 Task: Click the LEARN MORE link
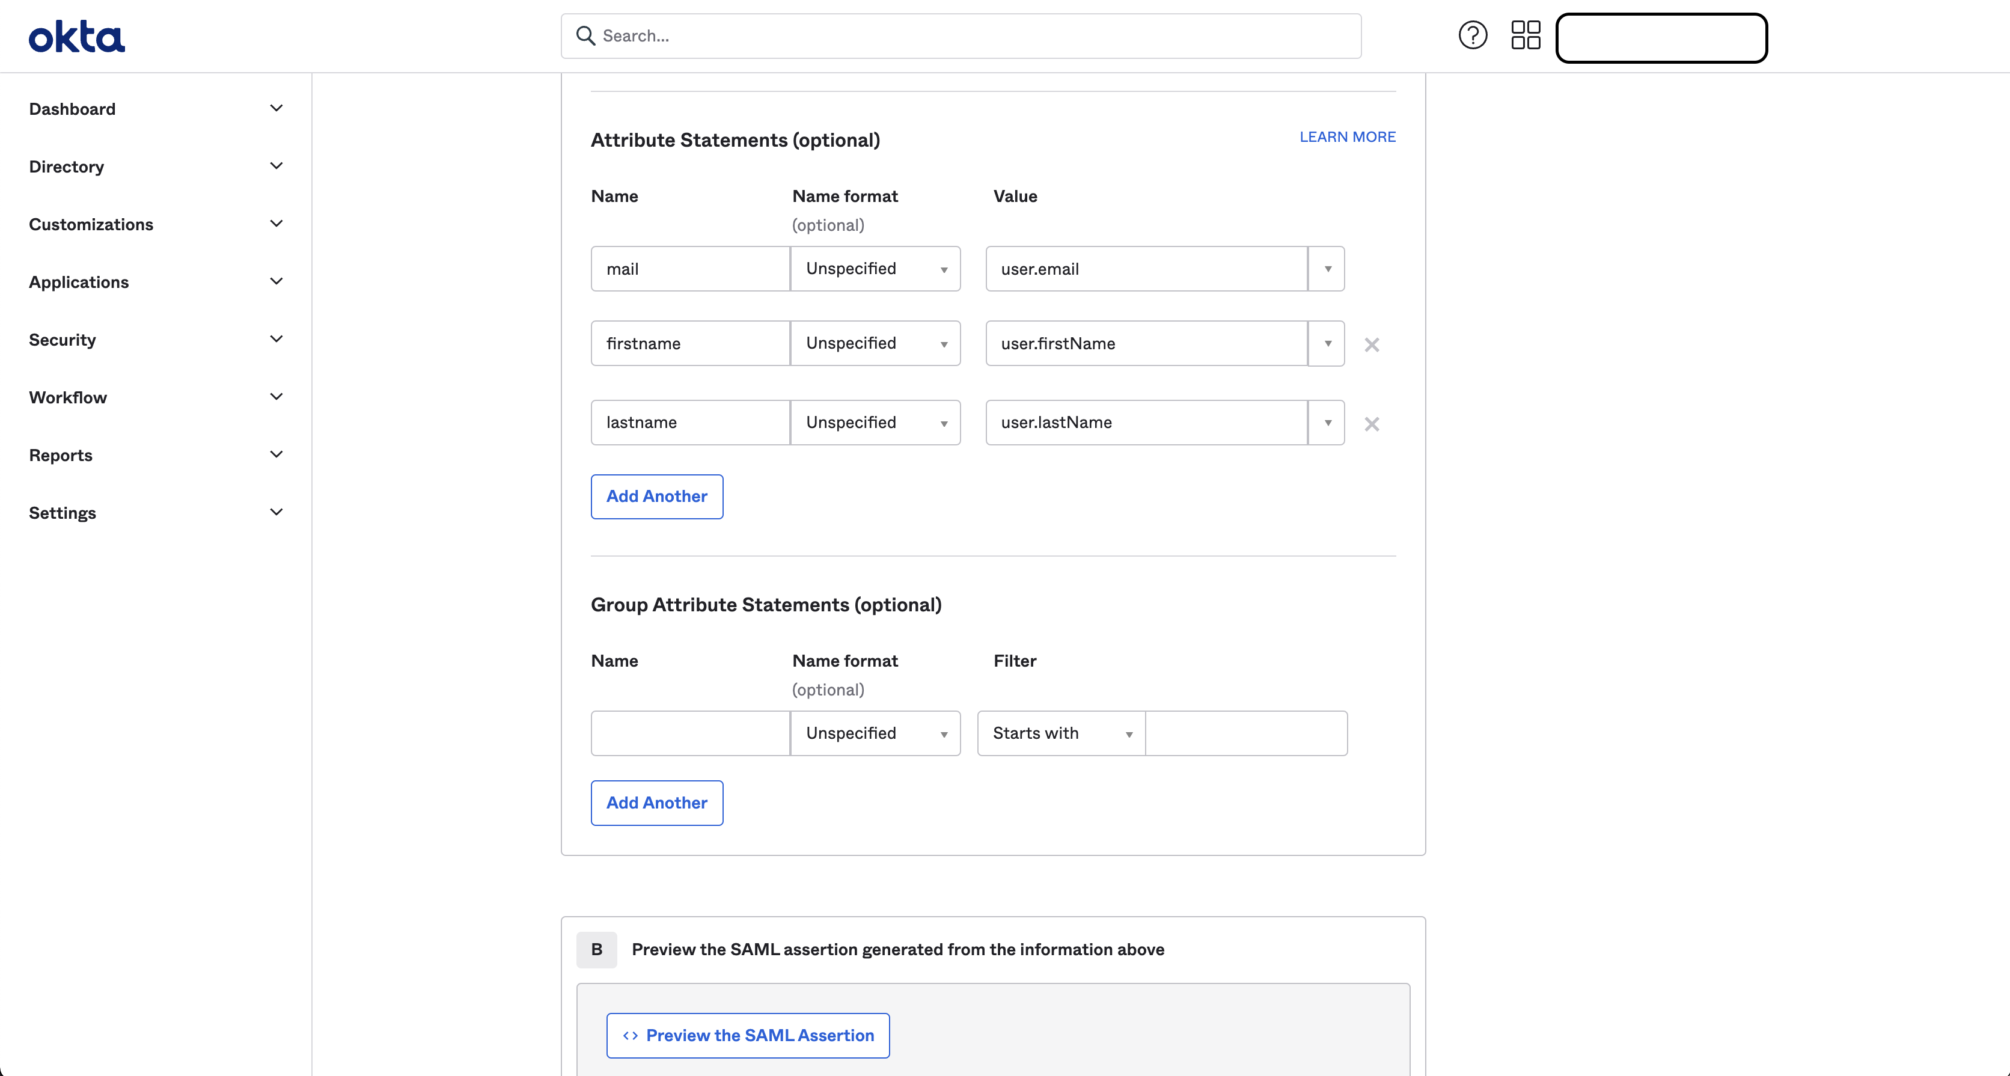pos(1347,136)
